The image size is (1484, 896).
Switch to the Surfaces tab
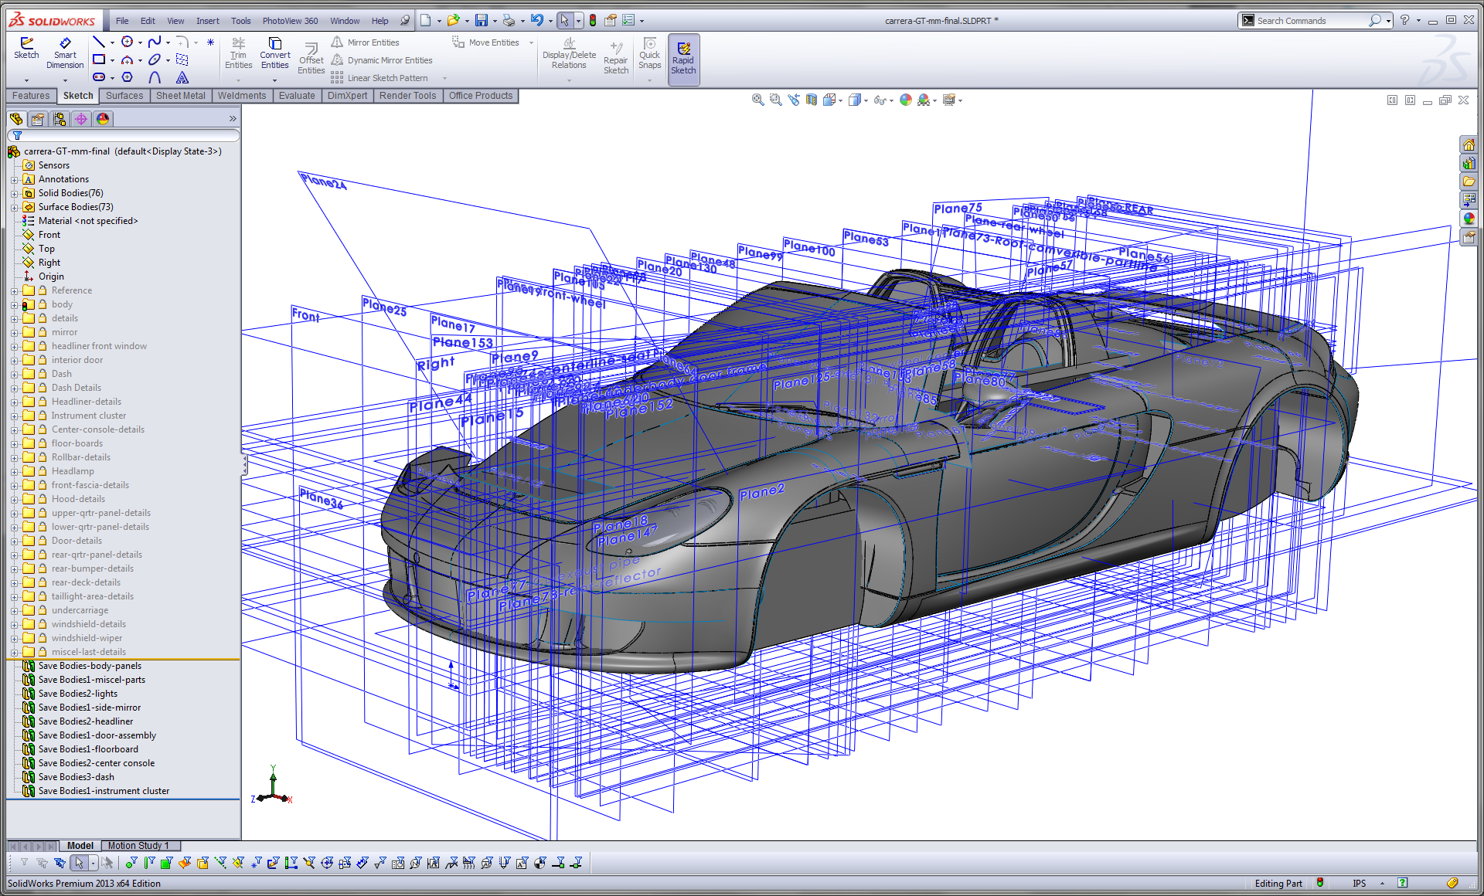120,95
